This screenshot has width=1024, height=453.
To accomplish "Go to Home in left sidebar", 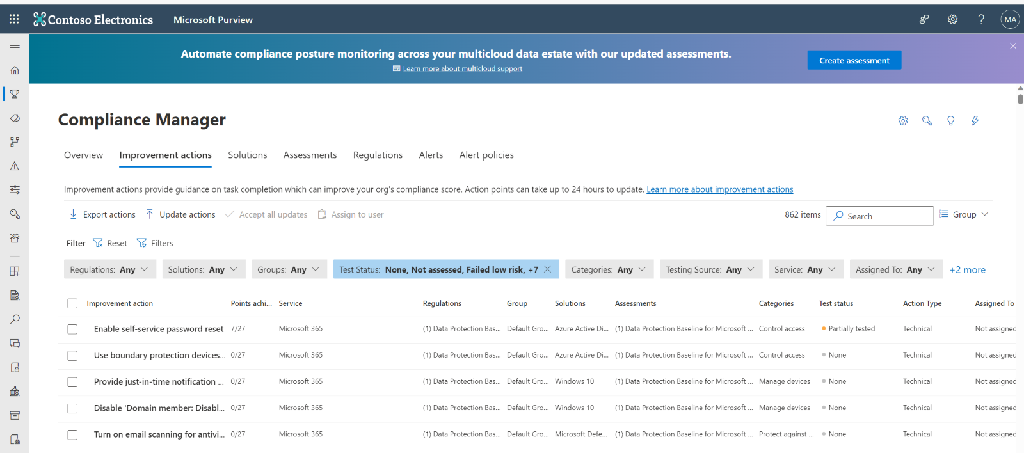I will point(15,70).
